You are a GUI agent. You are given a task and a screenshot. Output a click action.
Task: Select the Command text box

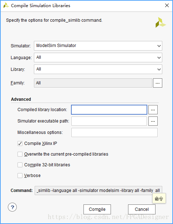98,191
